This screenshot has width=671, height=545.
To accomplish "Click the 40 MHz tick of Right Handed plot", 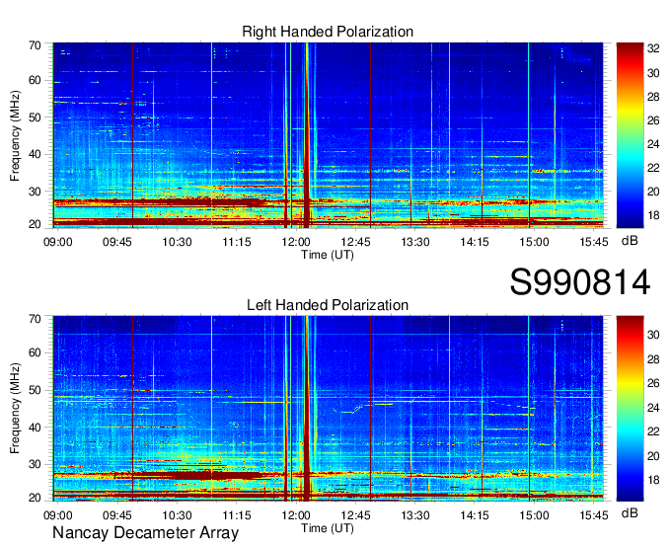I will coord(35,154).
